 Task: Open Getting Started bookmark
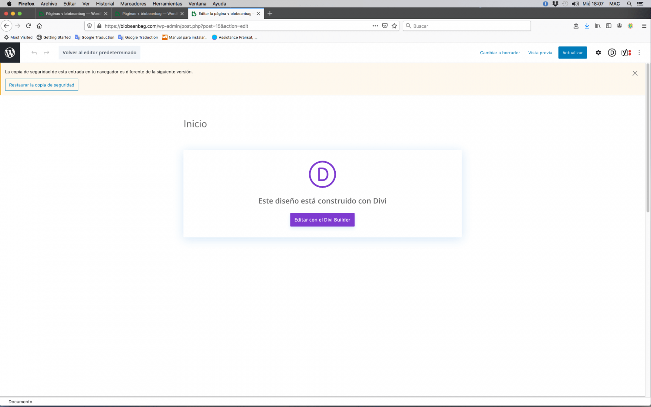pos(53,37)
